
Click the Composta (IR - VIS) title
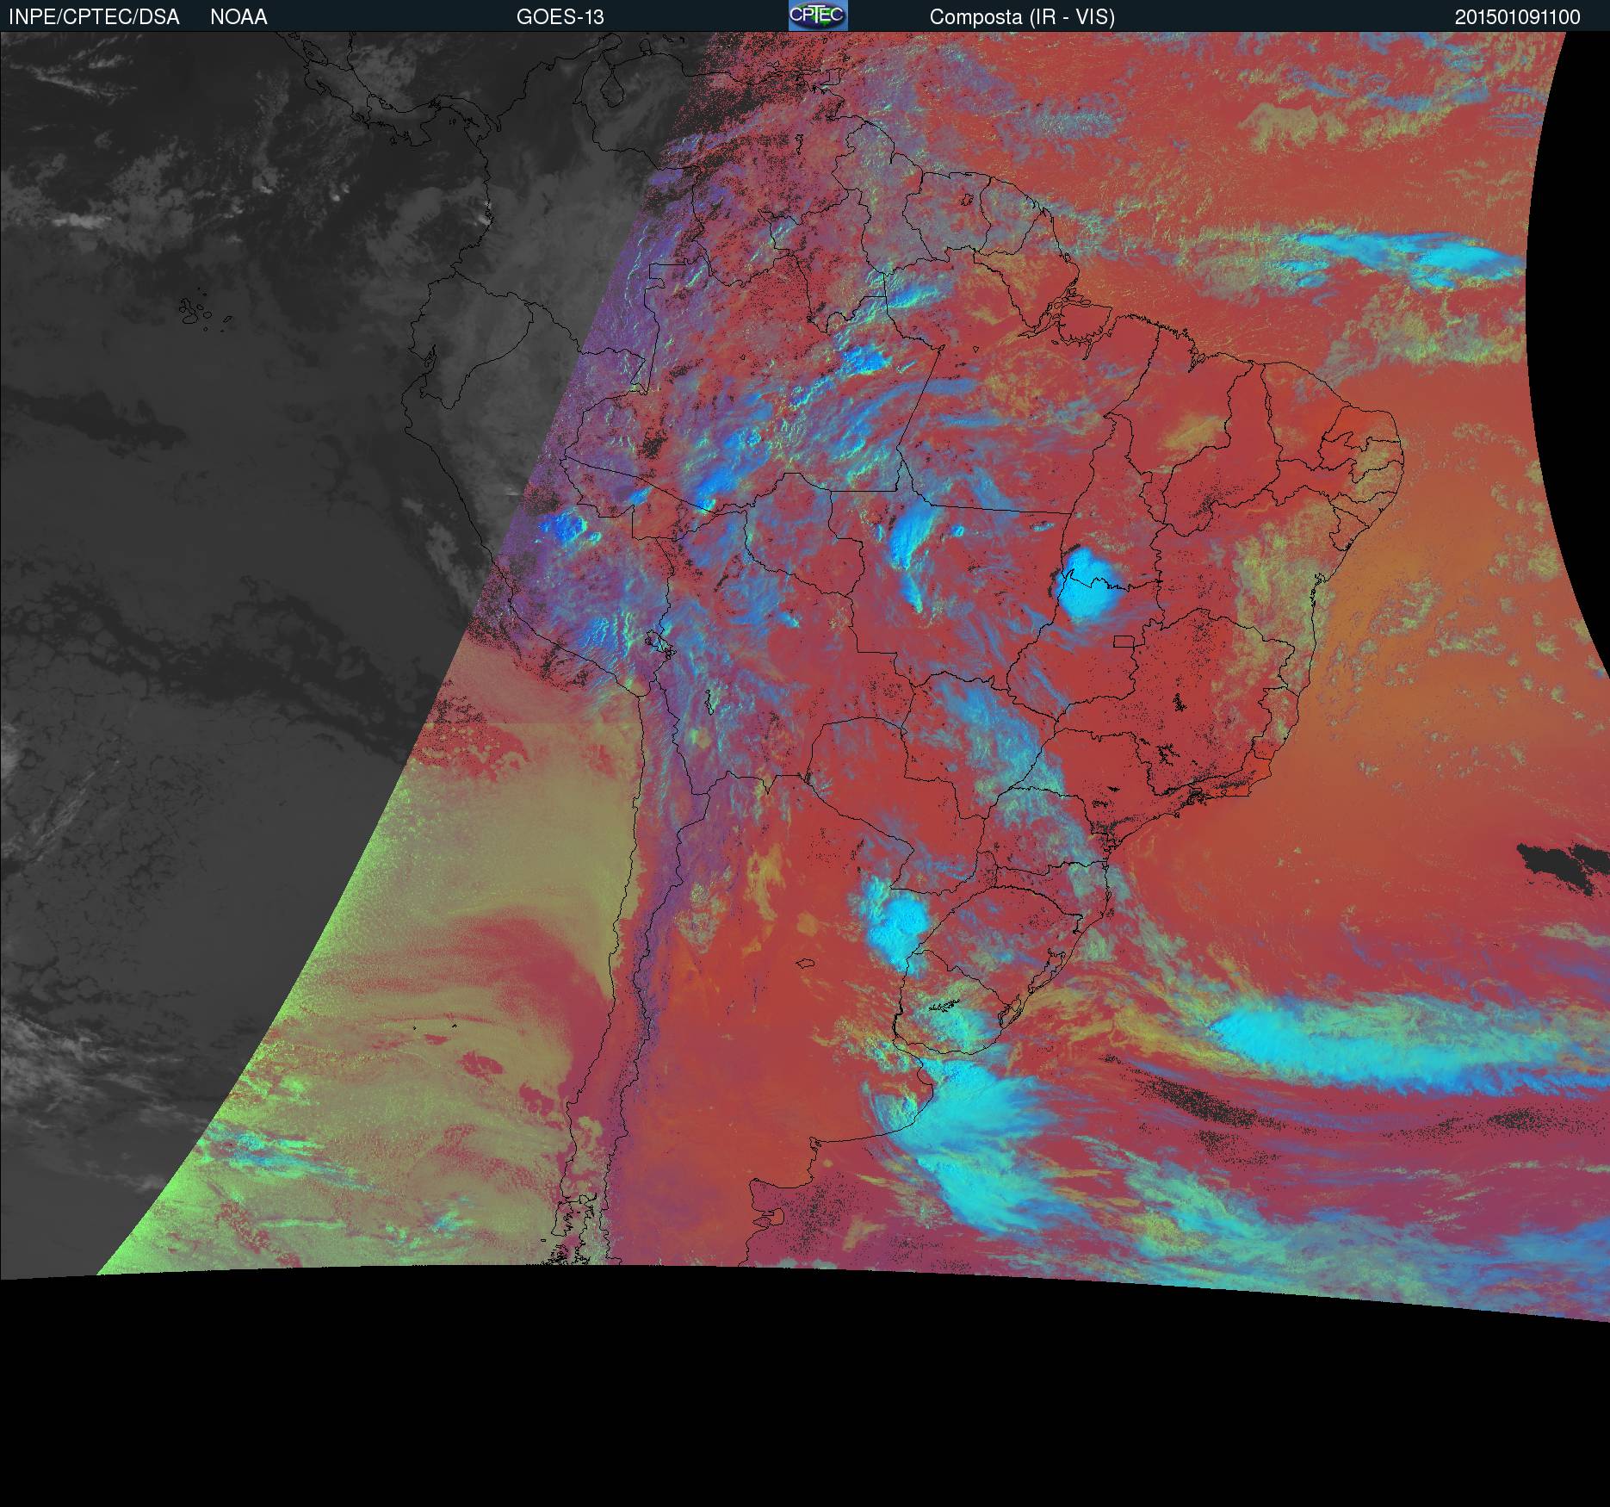pos(1022,17)
